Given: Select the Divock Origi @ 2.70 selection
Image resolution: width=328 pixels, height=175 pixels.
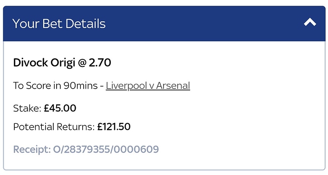Looking at the screenshot, I should point(62,63).
